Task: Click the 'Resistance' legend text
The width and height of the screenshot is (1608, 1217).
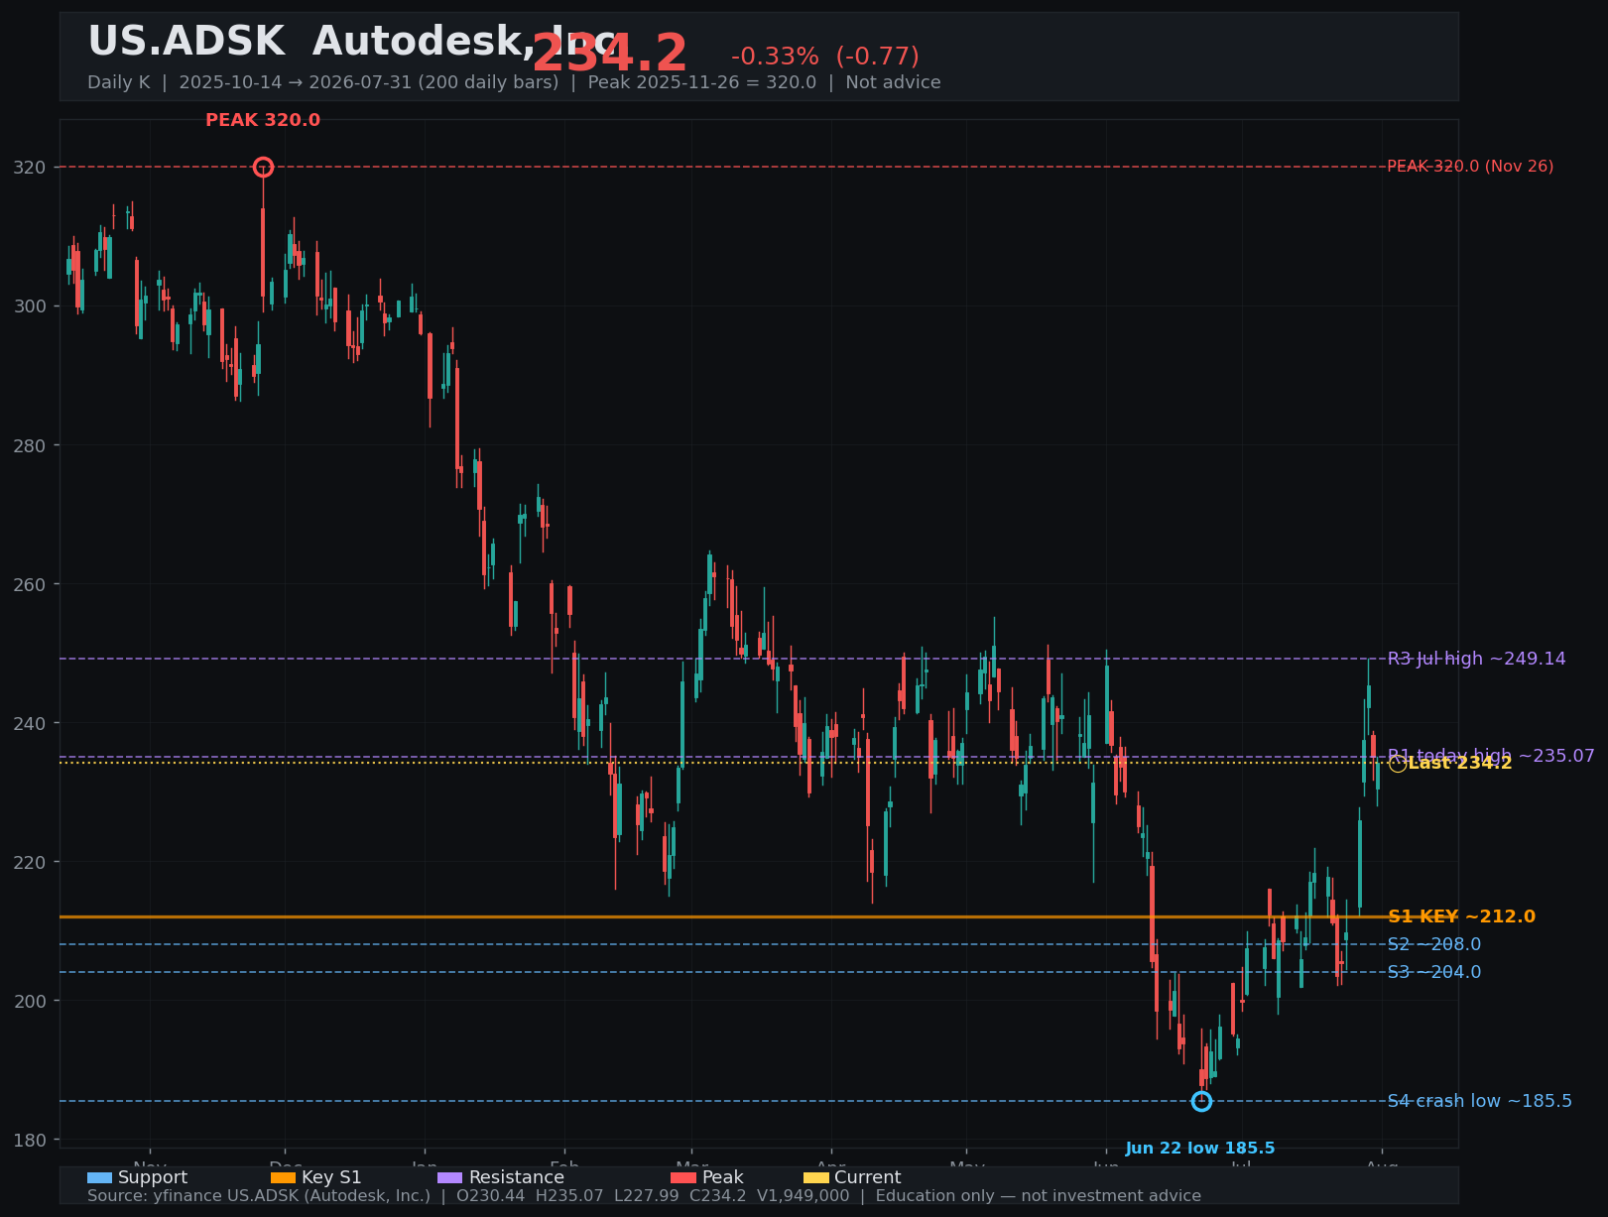Action: [516, 1177]
